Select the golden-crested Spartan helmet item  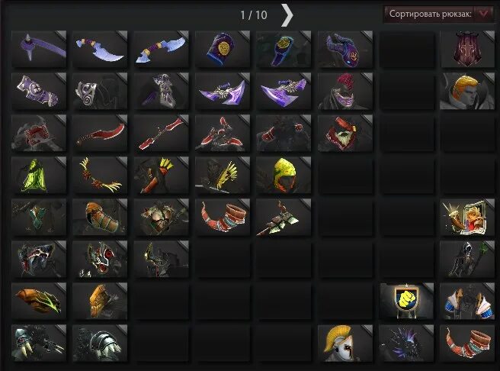tap(345, 344)
